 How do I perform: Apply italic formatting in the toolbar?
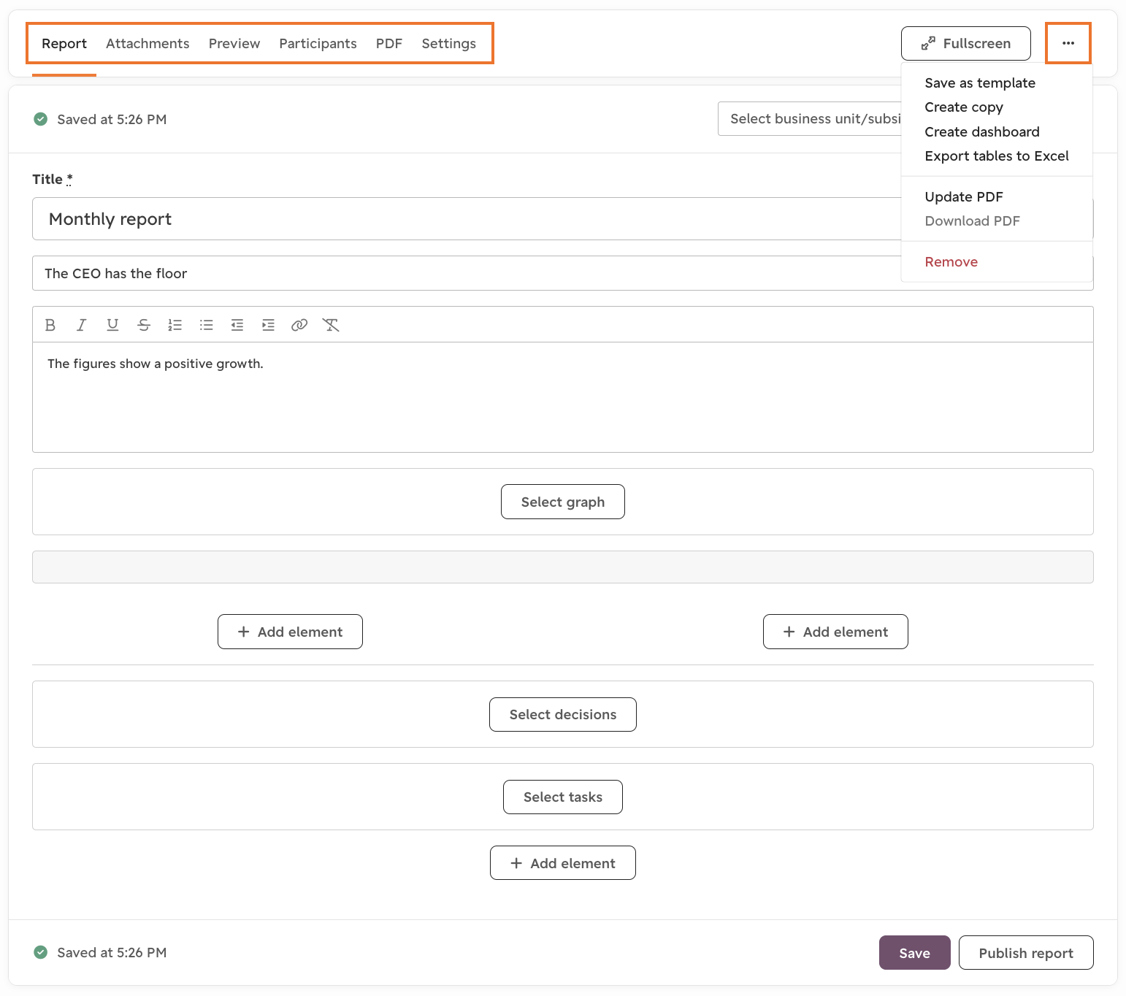coord(81,325)
